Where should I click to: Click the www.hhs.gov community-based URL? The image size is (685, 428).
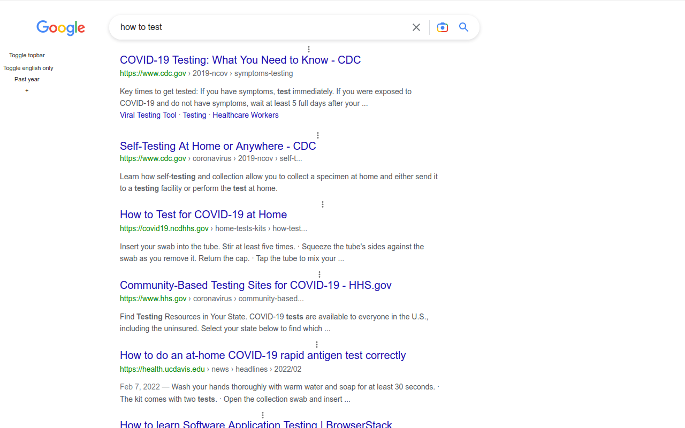[212, 299]
